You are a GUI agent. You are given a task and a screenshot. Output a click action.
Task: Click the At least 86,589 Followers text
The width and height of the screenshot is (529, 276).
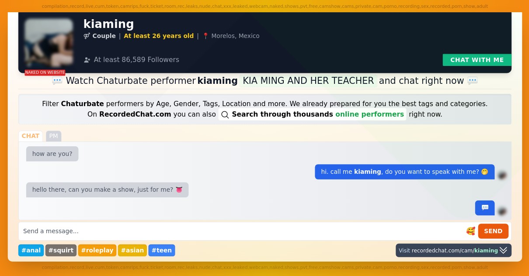[x=136, y=60]
